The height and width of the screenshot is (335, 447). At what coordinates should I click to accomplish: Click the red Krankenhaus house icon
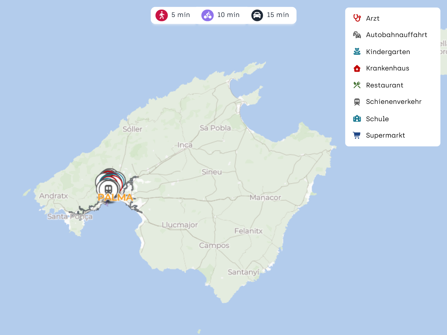click(x=357, y=68)
